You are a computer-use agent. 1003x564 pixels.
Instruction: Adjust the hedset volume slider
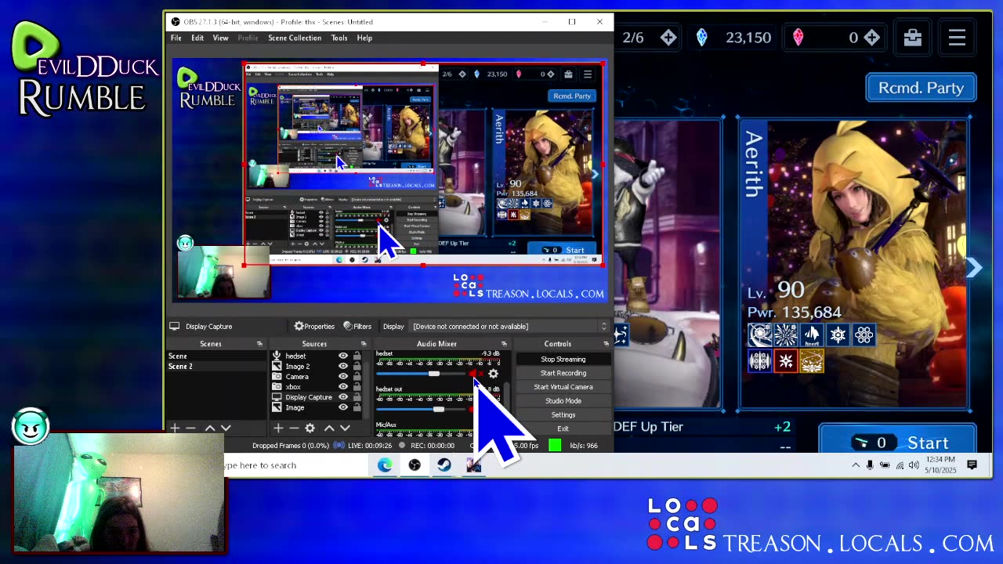pos(433,374)
